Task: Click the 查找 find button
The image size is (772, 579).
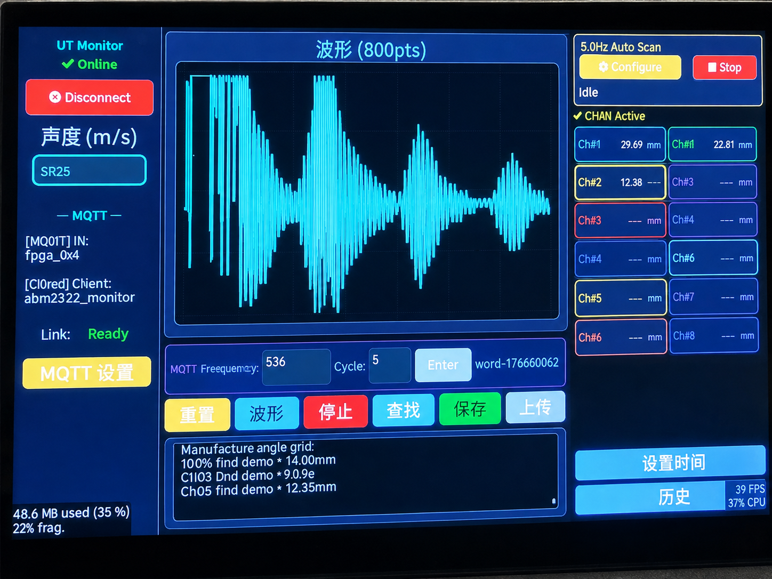Action: point(404,410)
